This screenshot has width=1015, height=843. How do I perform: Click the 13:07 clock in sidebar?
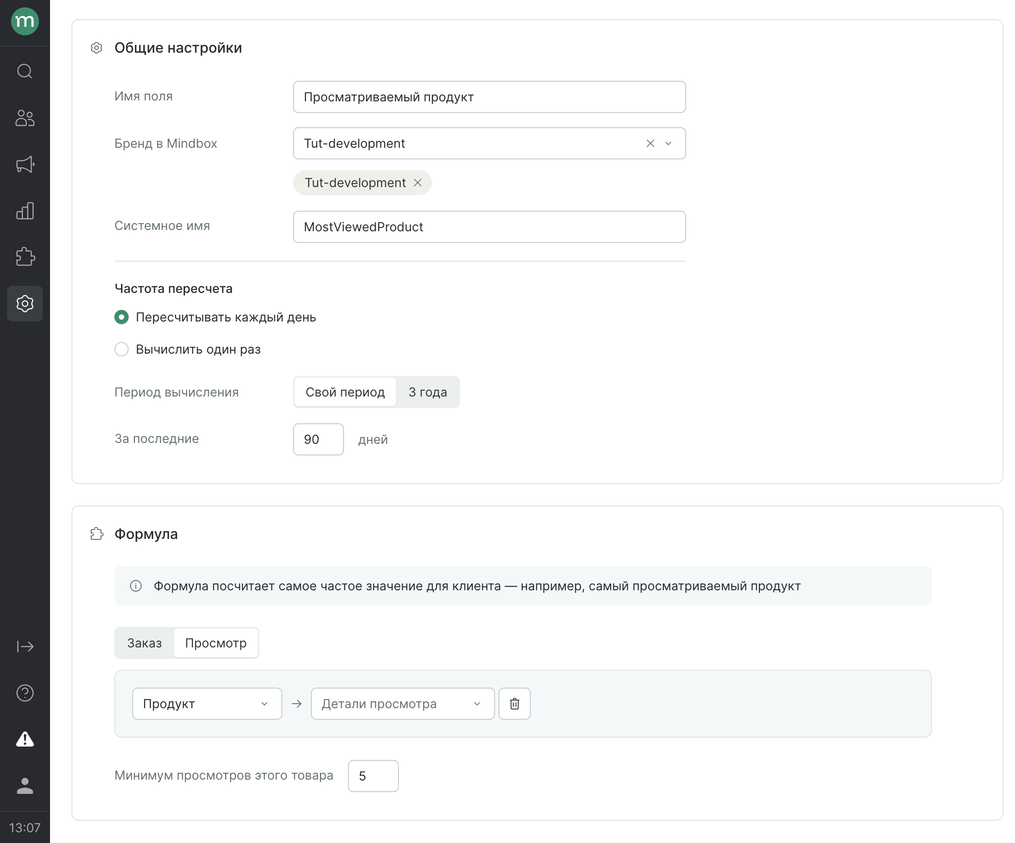tap(25, 827)
